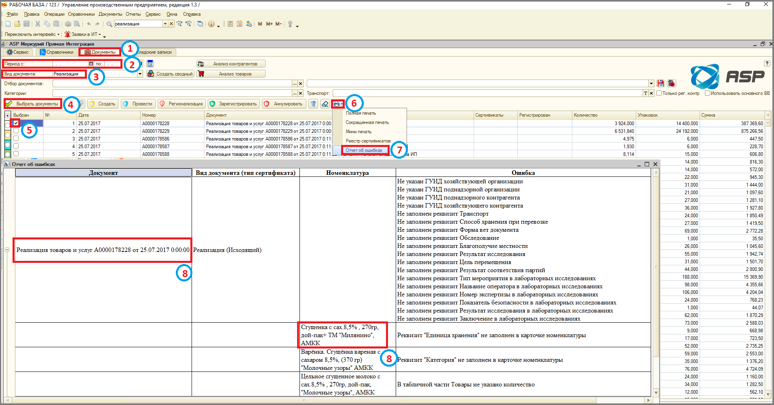774x405 pixels.
Task: Click the 'Отбор документов' input field
Action: (173, 84)
